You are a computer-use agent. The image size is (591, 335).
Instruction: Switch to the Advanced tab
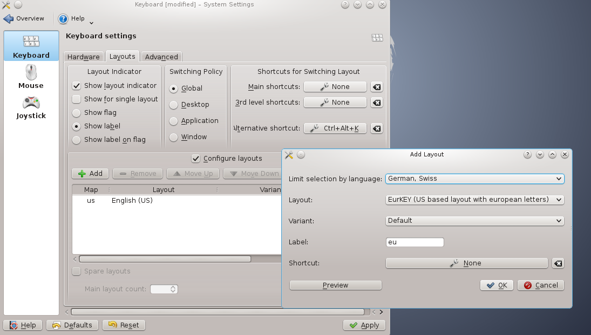[161, 57]
